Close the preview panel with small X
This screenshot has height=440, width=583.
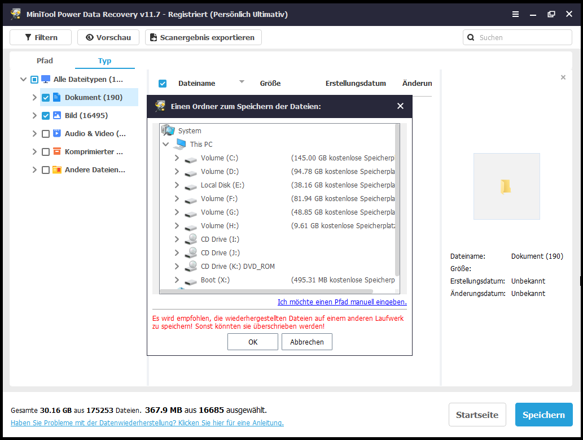pos(563,77)
